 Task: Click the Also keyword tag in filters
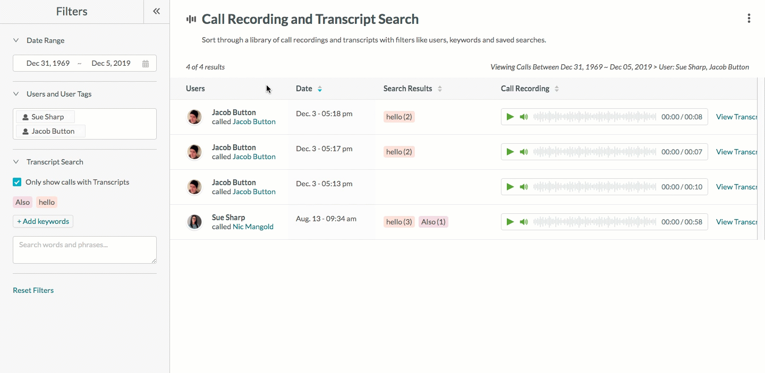(23, 202)
